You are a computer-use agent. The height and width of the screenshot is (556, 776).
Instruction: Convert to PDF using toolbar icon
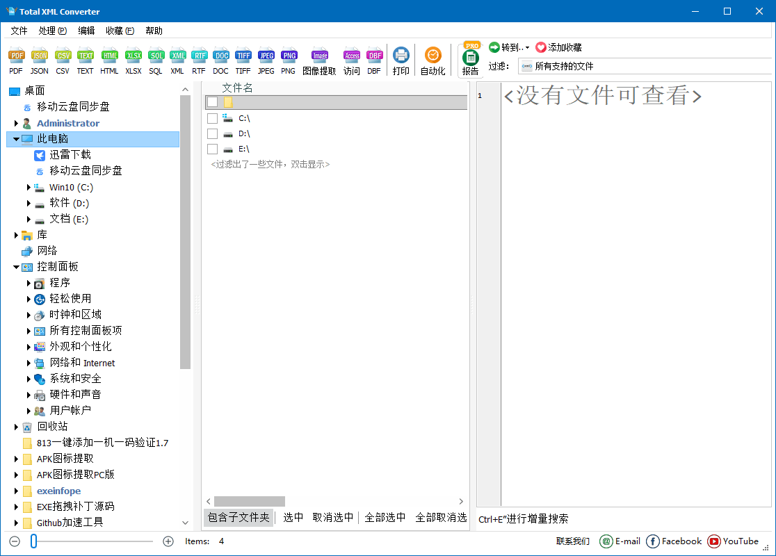pyautogui.click(x=16, y=61)
